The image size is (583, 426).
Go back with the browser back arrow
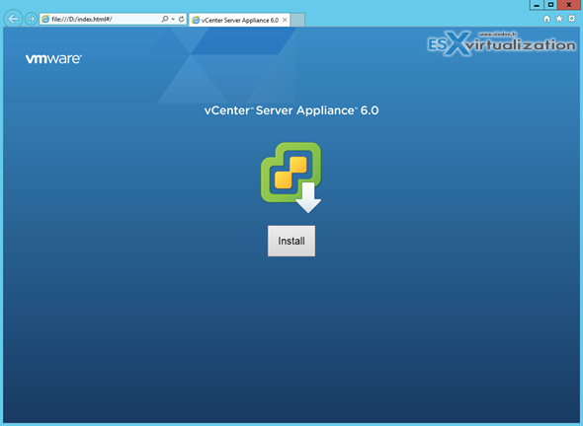click(14, 19)
